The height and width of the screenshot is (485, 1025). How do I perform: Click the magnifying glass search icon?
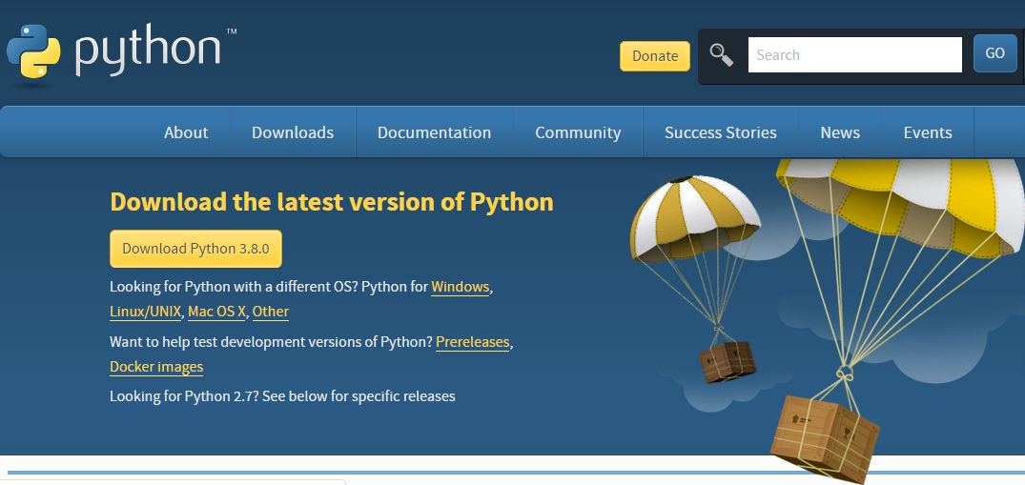point(721,55)
